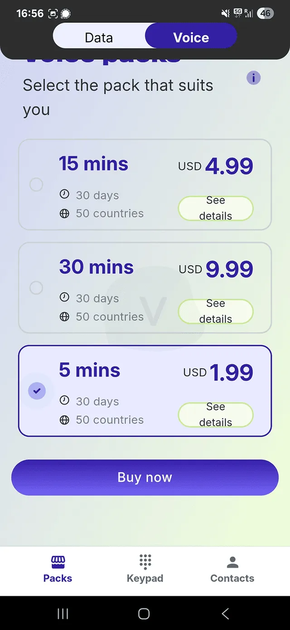Deselect the checked 5 mins pack radio
This screenshot has width=290, height=630.
[37, 391]
